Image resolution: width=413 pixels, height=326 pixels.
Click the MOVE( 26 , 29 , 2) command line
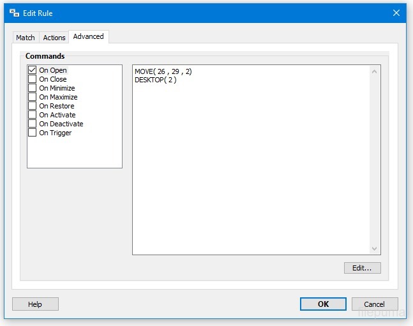(x=163, y=71)
